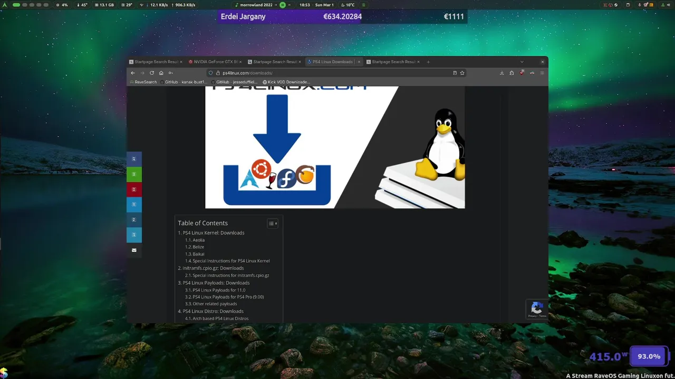
Task: Click the red share sidebar button
Action: coord(134,189)
